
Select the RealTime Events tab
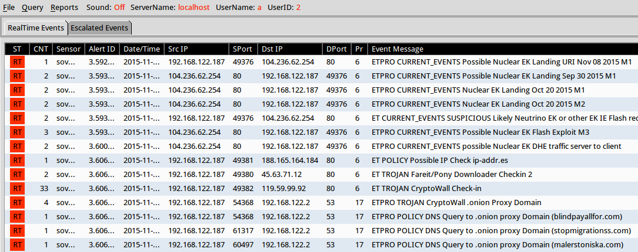(35, 28)
